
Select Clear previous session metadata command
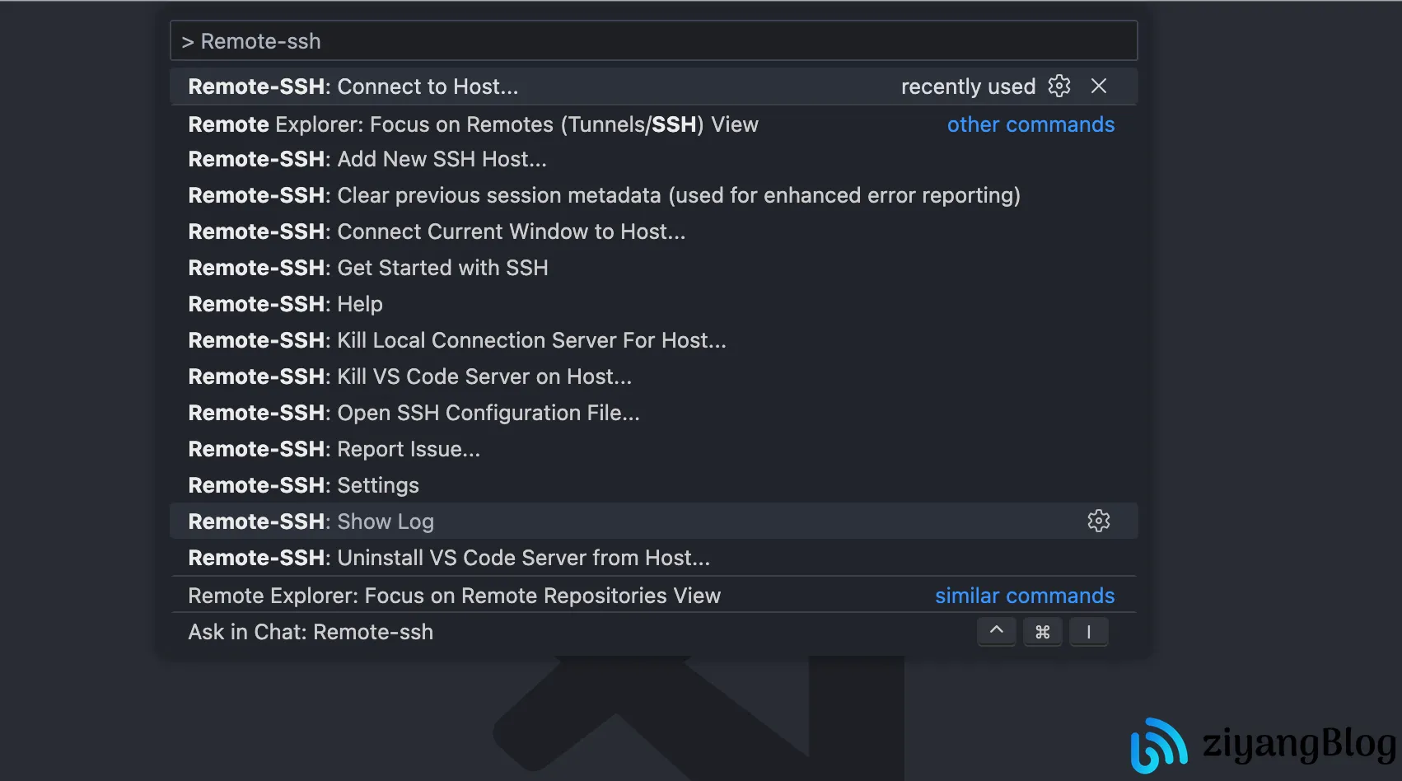click(604, 195)
